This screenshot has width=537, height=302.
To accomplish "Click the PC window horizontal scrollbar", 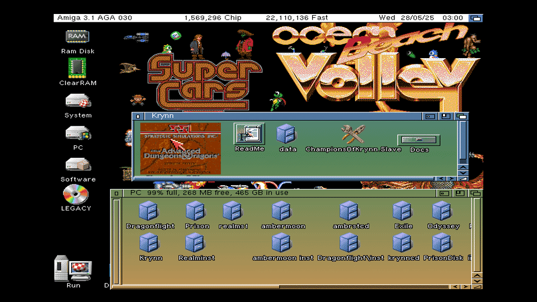I will point(280,286).
